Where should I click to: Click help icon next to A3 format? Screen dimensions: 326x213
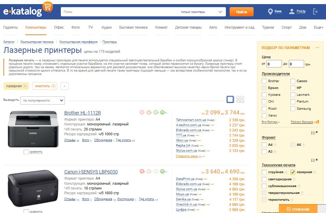pyautogui.click(x=275, y=152)
